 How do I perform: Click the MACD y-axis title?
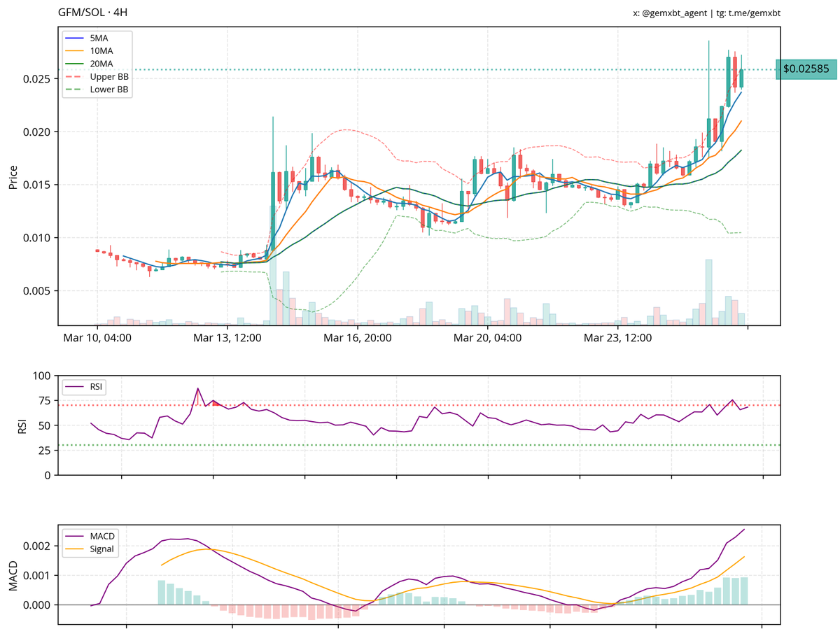tap(13, 574)
